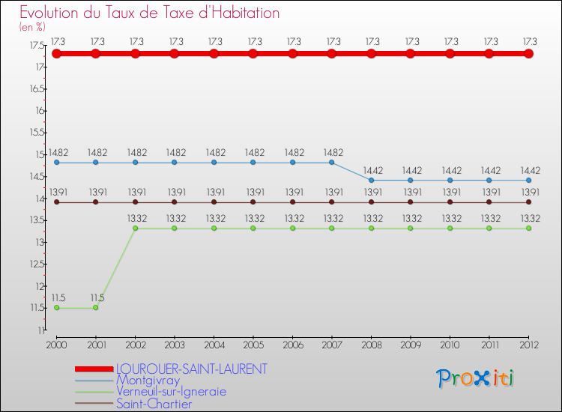This screenshot has height=412, width=562.
Task: Click the '(en %)' unit label
Action: pos(32,27)
